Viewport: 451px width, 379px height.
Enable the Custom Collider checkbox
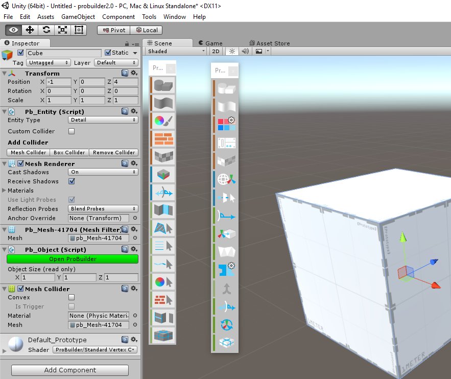[x=72, y=131]
